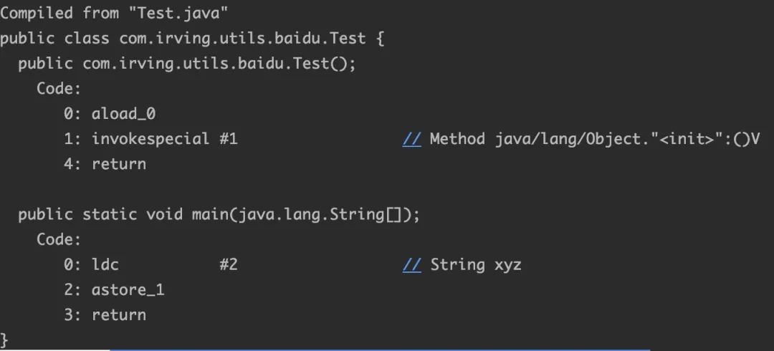Place cursor on 'Compiled from "Test.java"' line

(114, 14)
